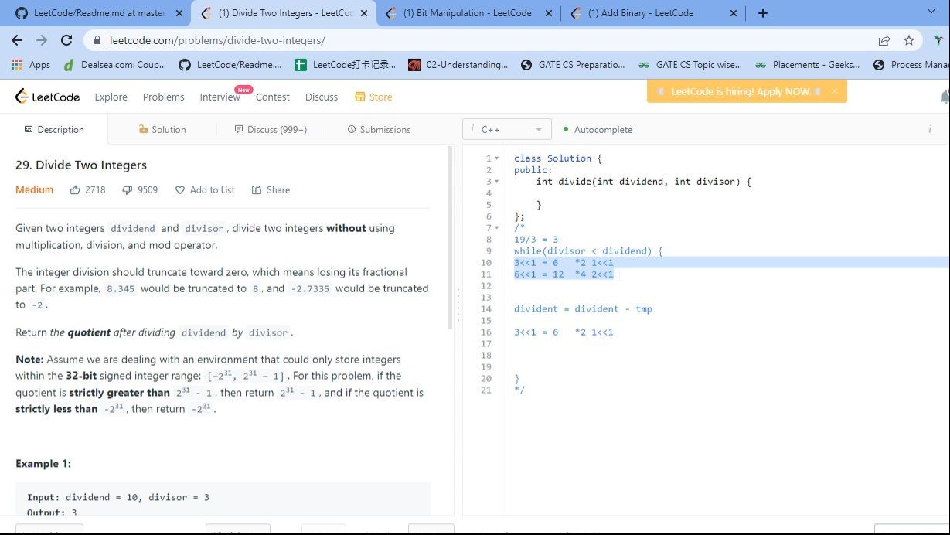Open the C++ language dropdown

507,130
